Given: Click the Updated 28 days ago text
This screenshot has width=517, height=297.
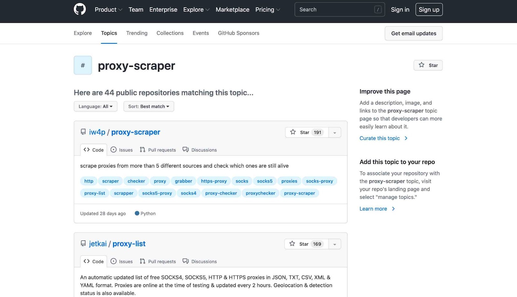Looking at the screenshot, I should click(103, 214).
